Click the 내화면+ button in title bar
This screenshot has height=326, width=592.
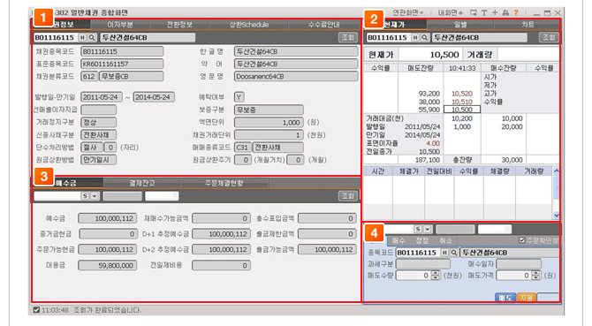pyautogui.click(x=450, y=13)
